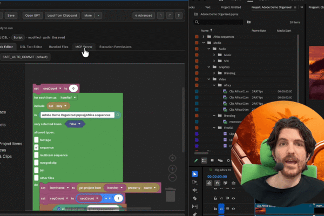Screen dimensions: 324x216
Task: Click the add marker icon in timeline
Action: [233, 183]
